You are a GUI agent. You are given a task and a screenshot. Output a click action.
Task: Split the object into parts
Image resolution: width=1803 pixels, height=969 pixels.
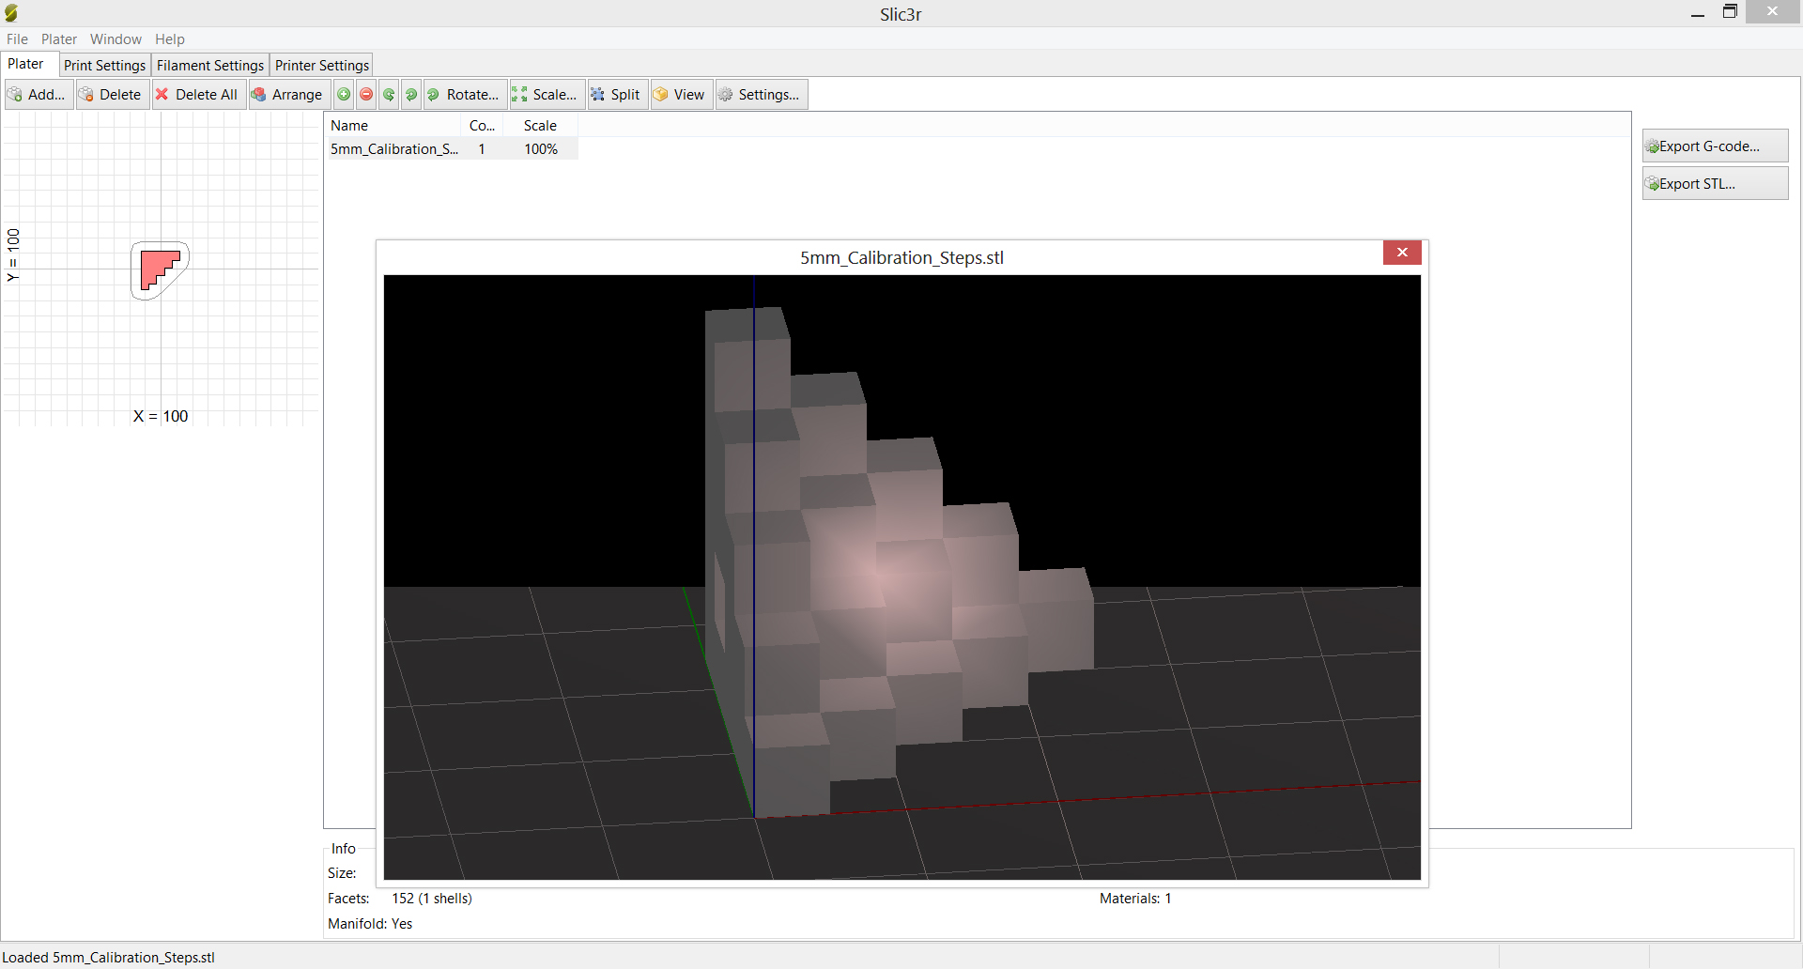(x=617, y=95)
